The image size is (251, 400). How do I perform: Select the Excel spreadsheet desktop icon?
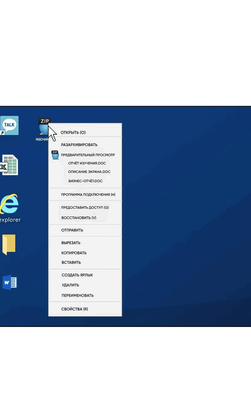tap(9, 165)
